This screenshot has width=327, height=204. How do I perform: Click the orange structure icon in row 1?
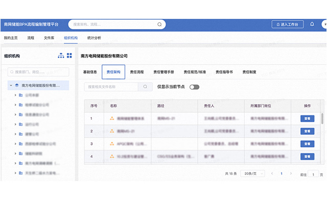(112, 118)
